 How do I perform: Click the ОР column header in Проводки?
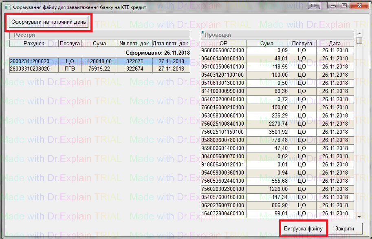[223, 43]
